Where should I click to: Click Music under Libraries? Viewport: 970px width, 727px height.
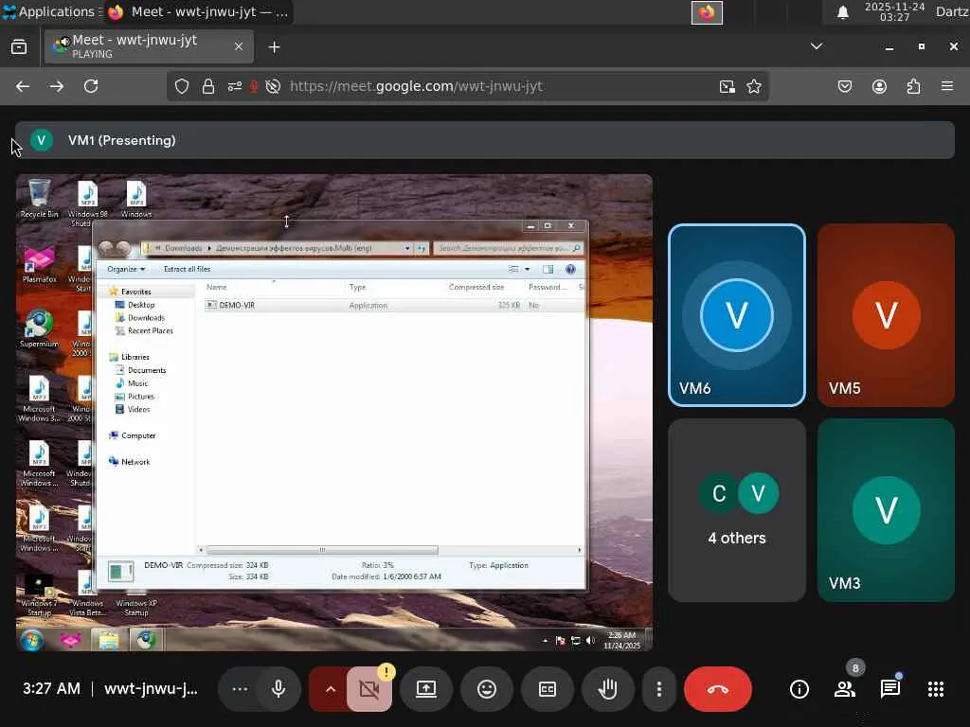137,383
